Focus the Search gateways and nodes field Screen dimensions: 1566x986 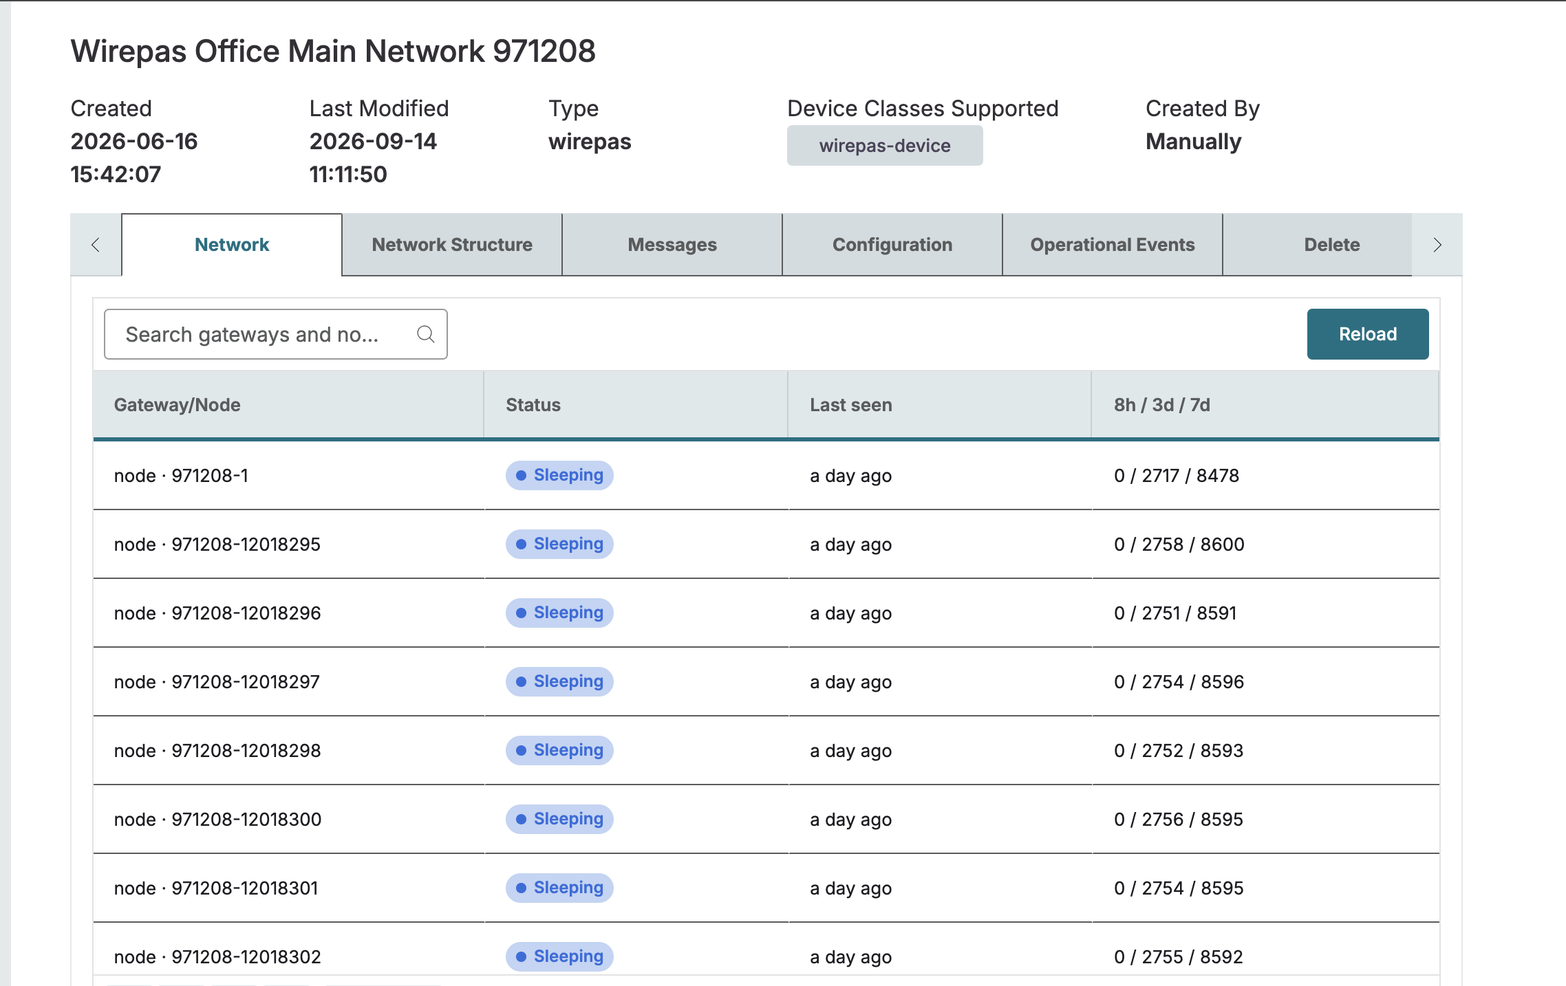[x=276, y=334]
